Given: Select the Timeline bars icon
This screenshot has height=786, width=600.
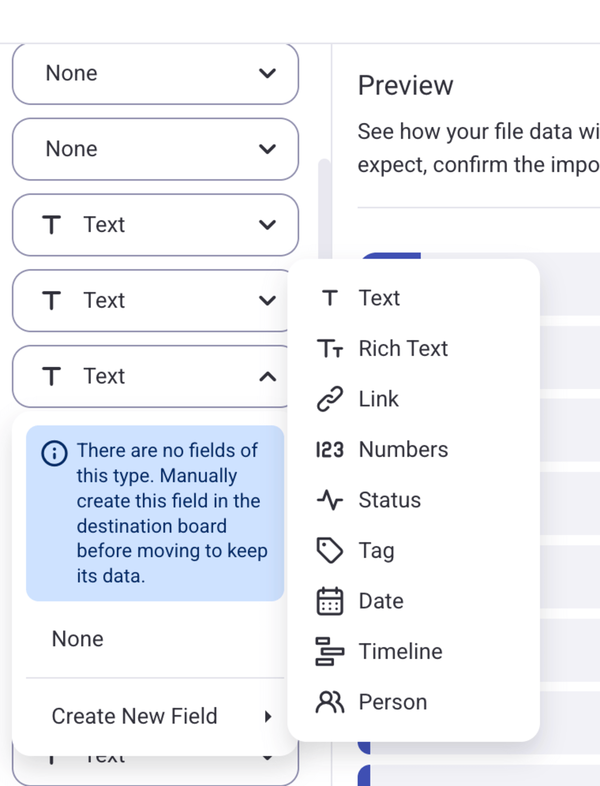Looking at the screenshot, I should [x=330, y=651].
